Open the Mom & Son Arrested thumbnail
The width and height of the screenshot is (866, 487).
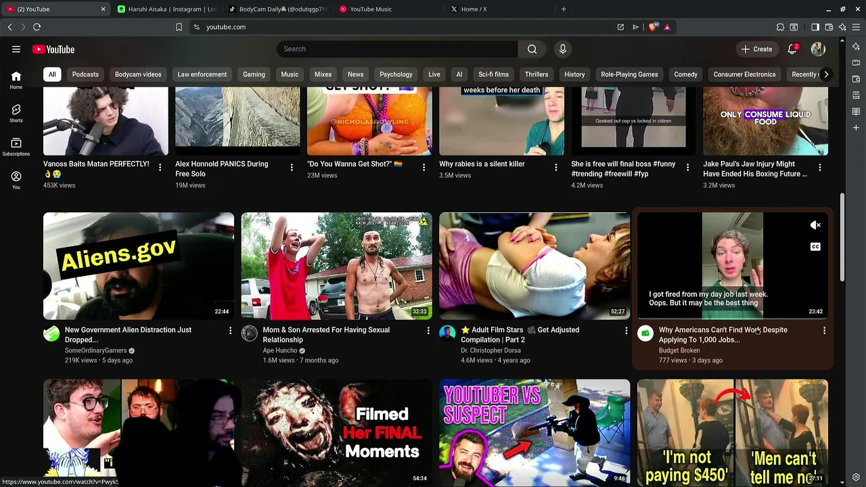click(337, 266)
